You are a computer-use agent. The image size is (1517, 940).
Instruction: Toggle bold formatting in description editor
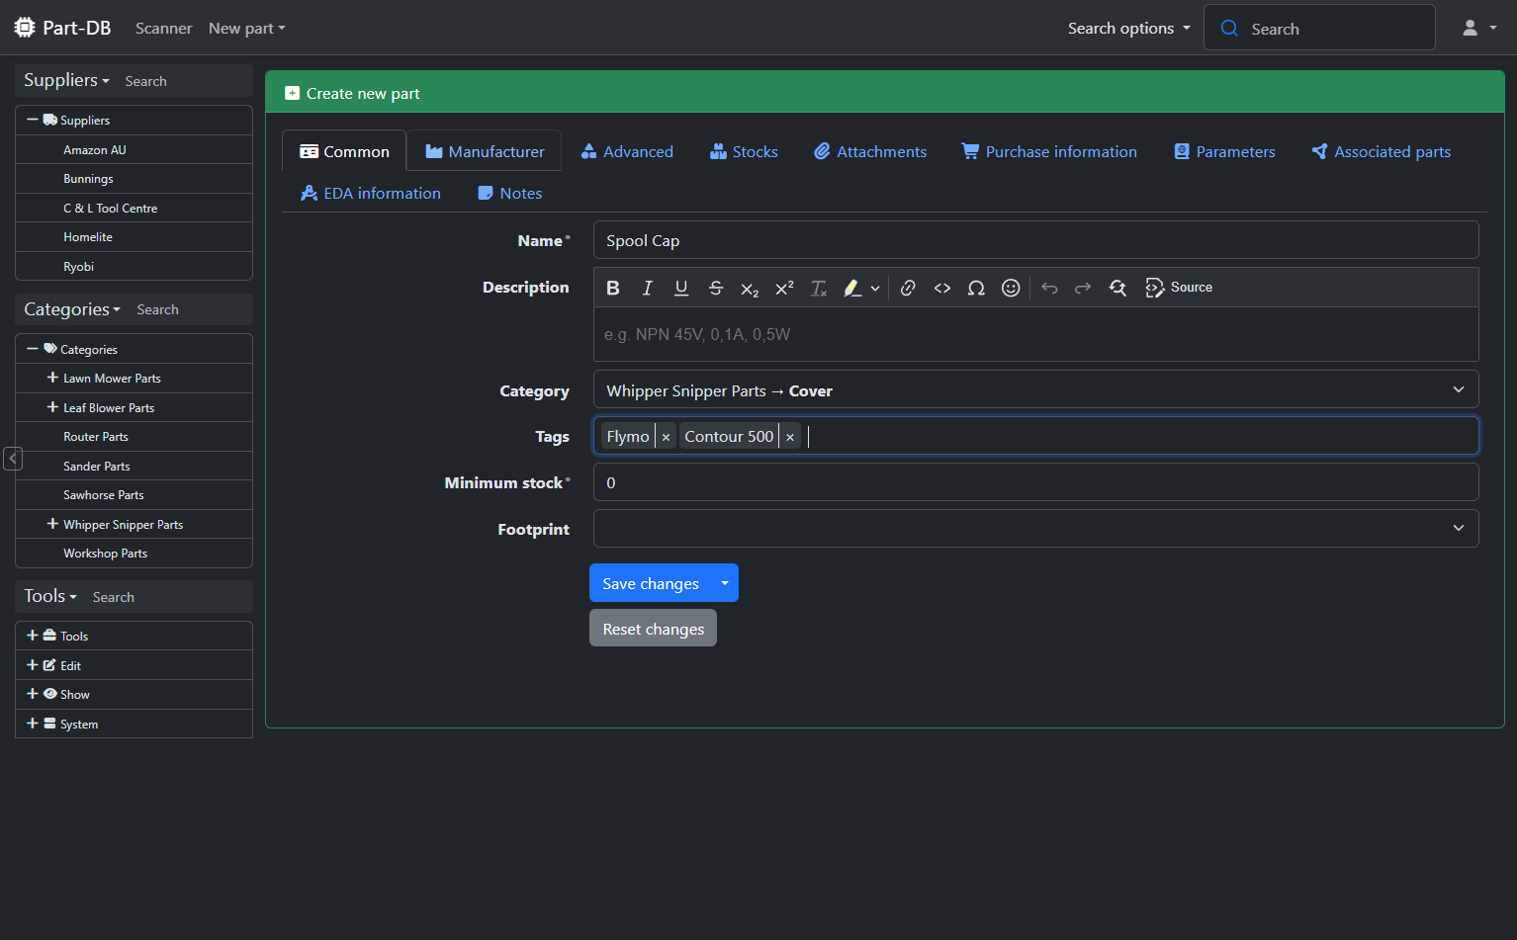(x=613, y=288)
